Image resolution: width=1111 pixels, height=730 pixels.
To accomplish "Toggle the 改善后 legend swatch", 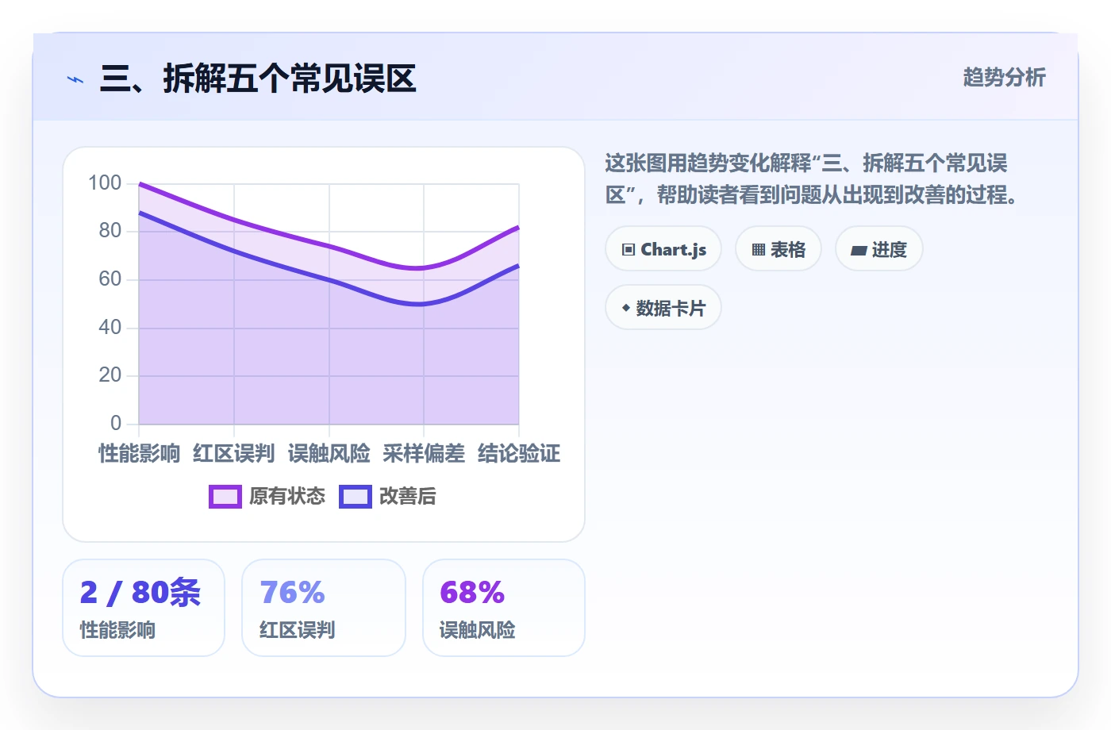I will click(x=356, y=497).
